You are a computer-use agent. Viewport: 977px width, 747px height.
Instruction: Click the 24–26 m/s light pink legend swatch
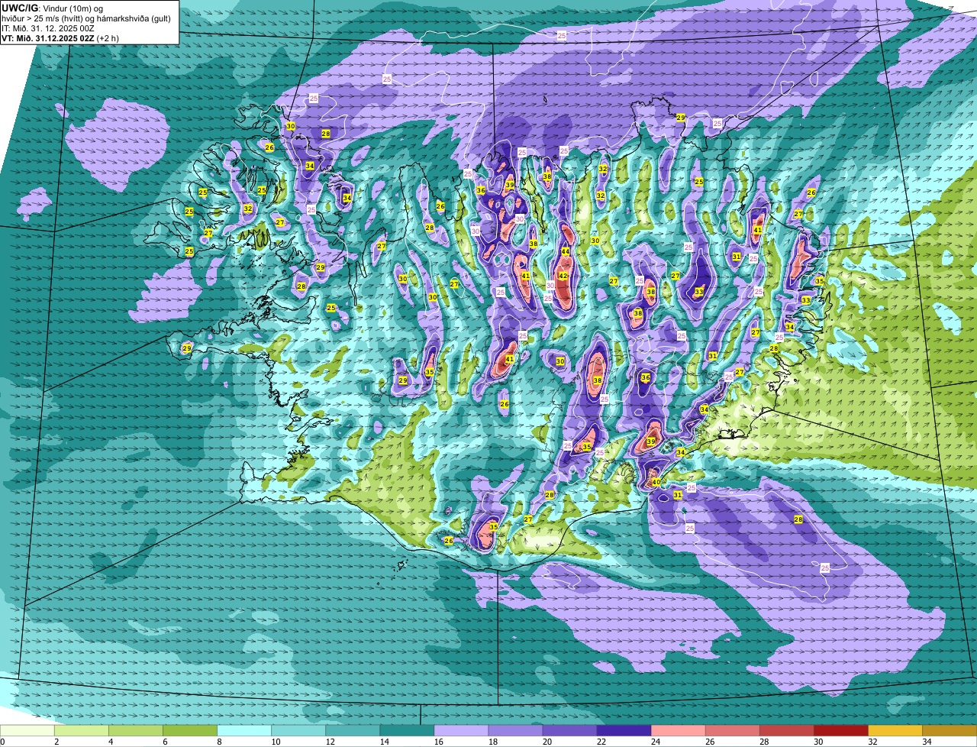click(678, 731)
